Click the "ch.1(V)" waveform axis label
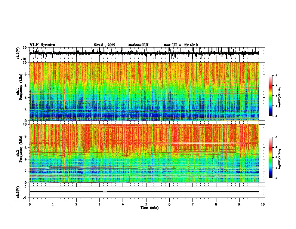Viewport: 296px width, 229px height. [x=18, y=53]
